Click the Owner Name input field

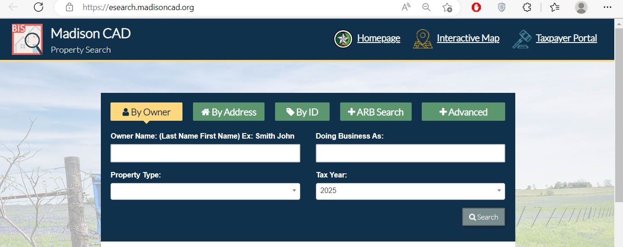click(x=205, y=153)
